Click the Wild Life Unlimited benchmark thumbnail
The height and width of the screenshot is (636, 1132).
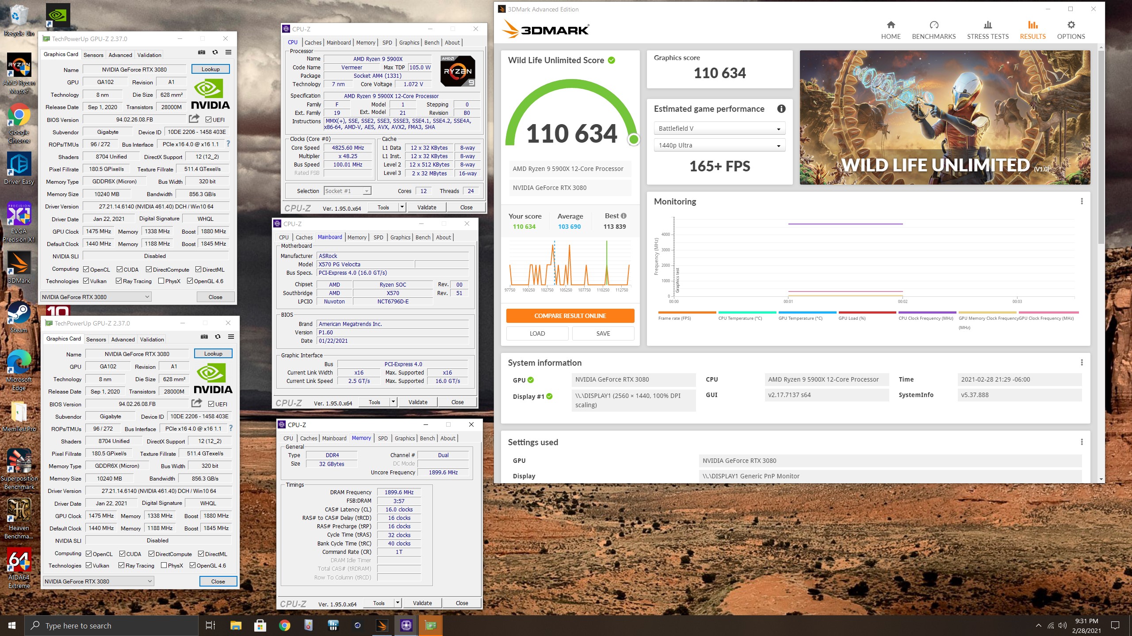(x=945, y=117)
